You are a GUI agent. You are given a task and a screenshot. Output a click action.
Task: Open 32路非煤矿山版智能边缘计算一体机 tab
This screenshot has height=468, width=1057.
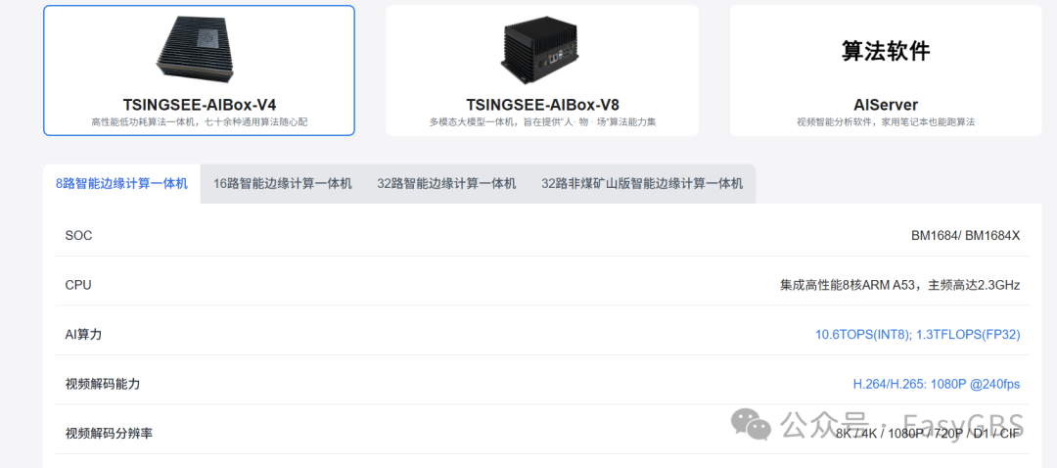click(642, 183)
